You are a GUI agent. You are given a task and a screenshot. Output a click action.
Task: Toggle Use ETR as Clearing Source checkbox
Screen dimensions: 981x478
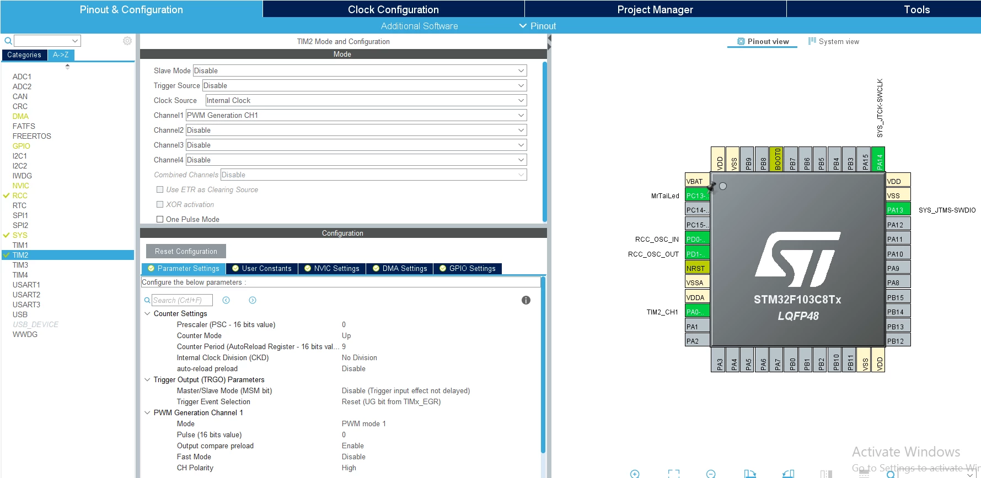[x=160, y=189]
